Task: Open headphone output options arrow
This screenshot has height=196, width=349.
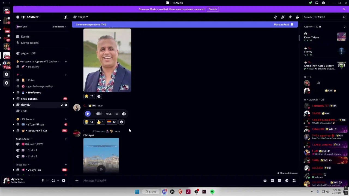Action: click(x=58, y=180)
